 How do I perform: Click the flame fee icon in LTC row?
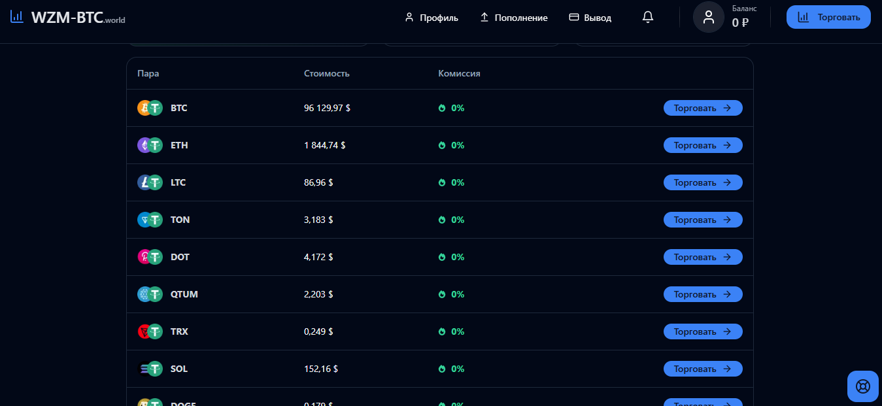pyautogui.click(x=442, y=182)
